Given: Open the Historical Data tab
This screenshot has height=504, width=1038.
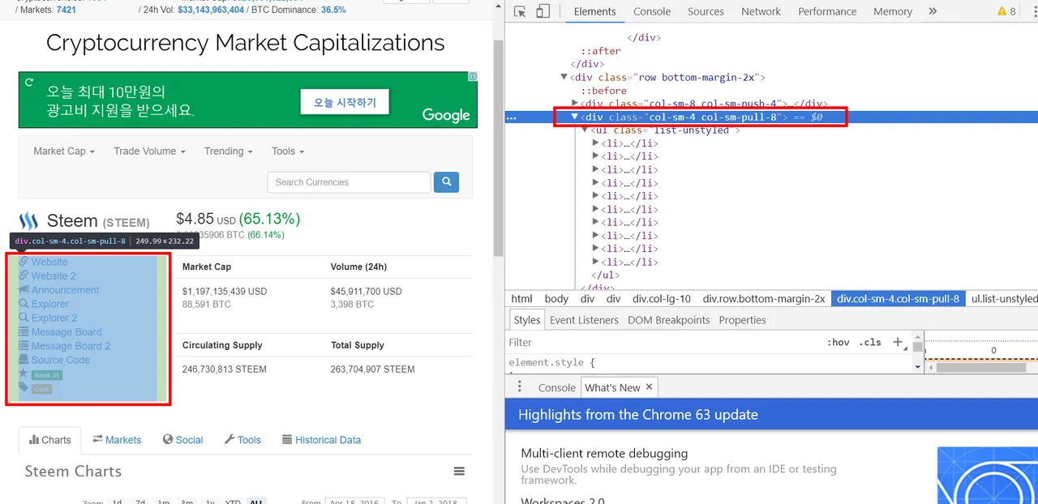Looking at the screenshot, I should click(x=322, y=440).
